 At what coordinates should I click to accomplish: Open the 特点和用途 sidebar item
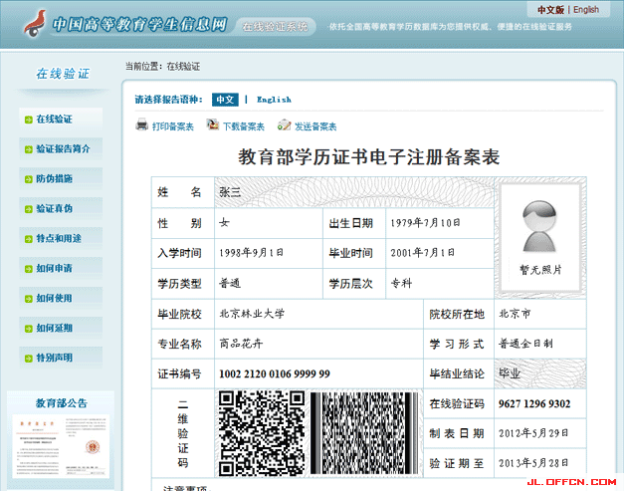60,239
